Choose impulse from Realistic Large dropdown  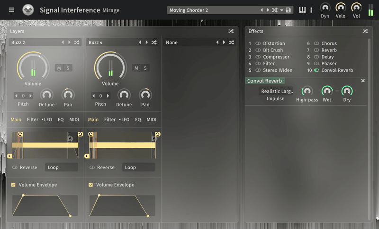(x=277, y=91)
